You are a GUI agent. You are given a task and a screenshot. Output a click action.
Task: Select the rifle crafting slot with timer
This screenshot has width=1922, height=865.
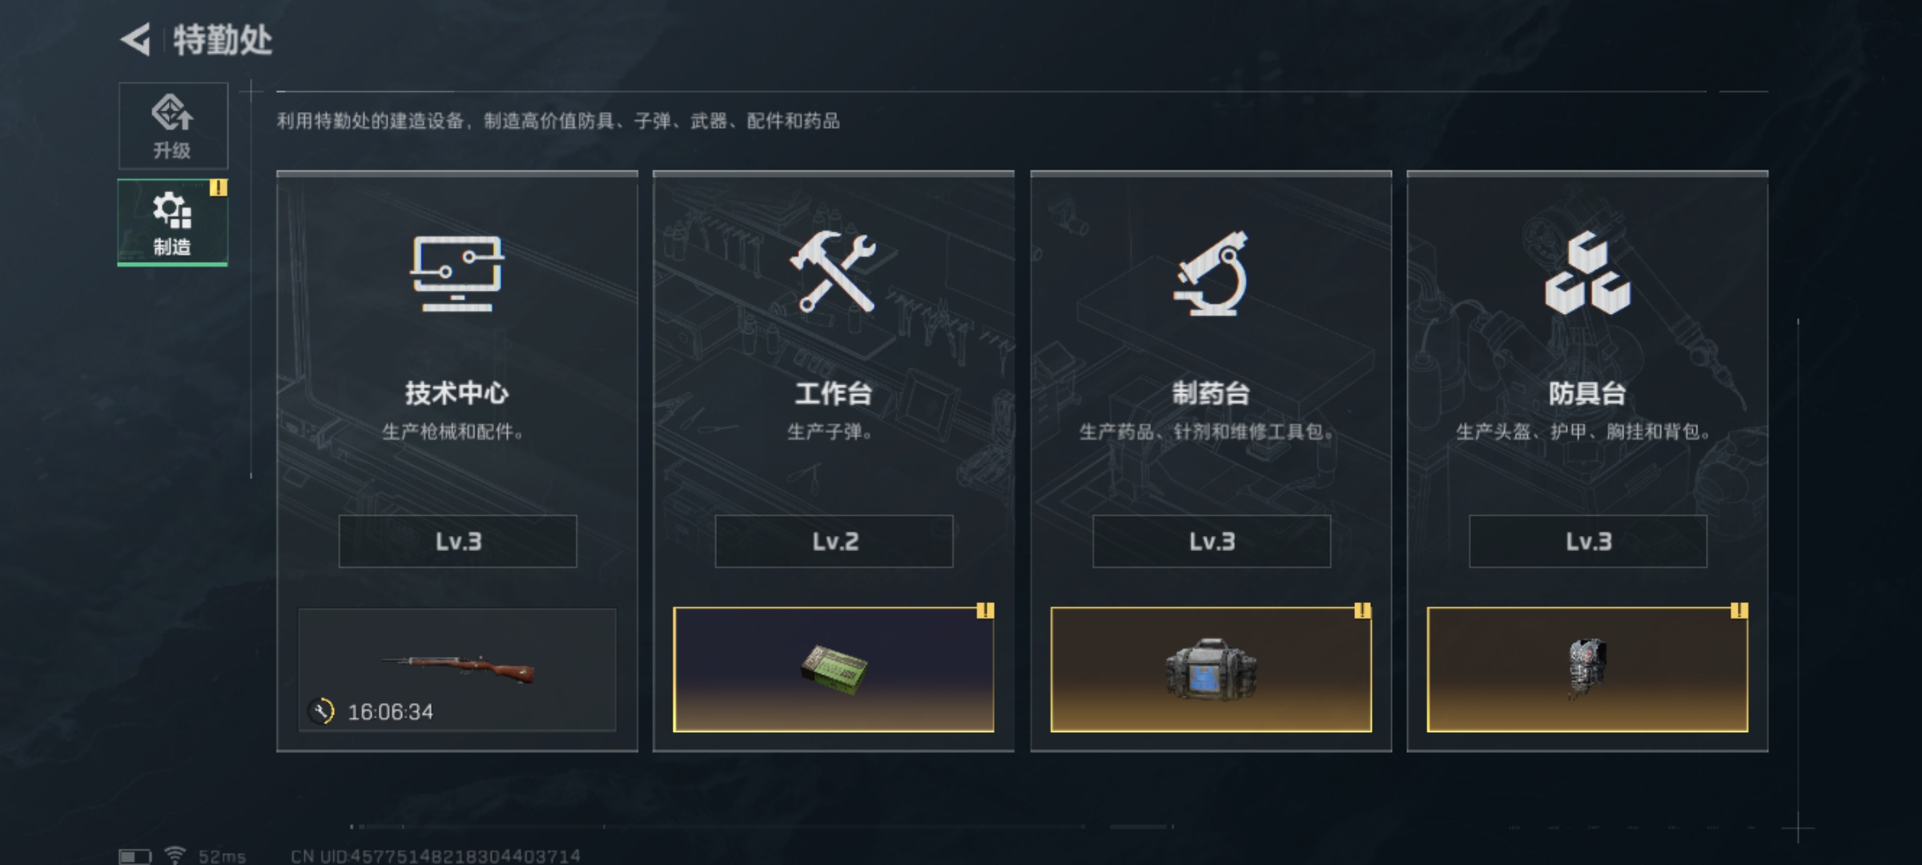tap(457, 670)
